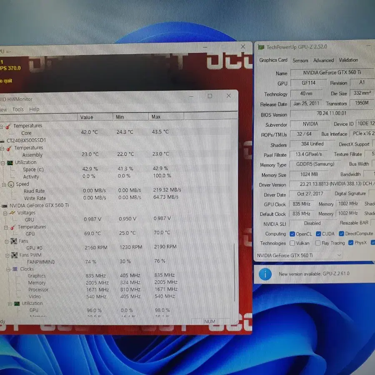This screenshot has height=375, width=375.
Task: Toggle the PhysX checkbox
Action: point(351,243)
